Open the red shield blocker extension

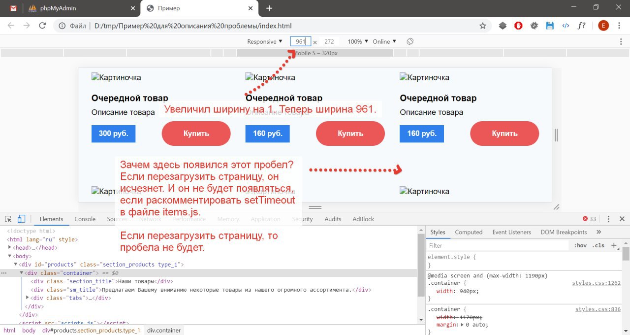tap(518, 26)
